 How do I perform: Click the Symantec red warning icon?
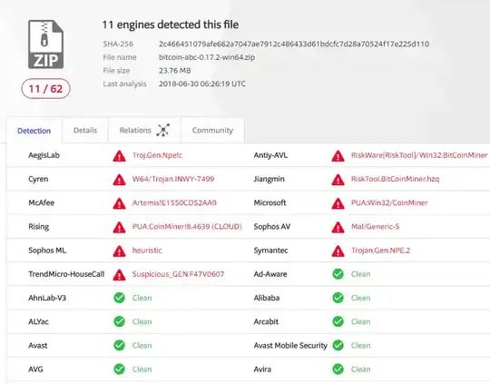[338, 251]
